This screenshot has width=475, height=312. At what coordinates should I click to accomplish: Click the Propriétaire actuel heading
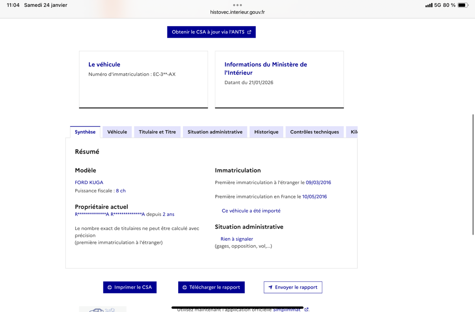101,207
